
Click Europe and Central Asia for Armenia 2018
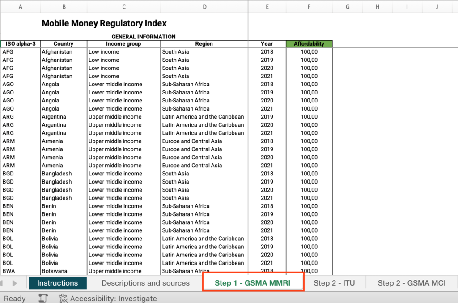click(x=204, y=141)
